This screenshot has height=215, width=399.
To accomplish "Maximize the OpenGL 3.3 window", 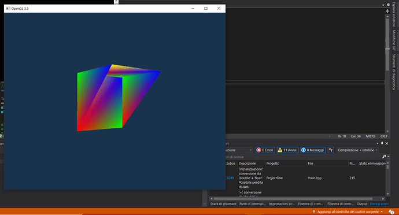I will point(206,9).
